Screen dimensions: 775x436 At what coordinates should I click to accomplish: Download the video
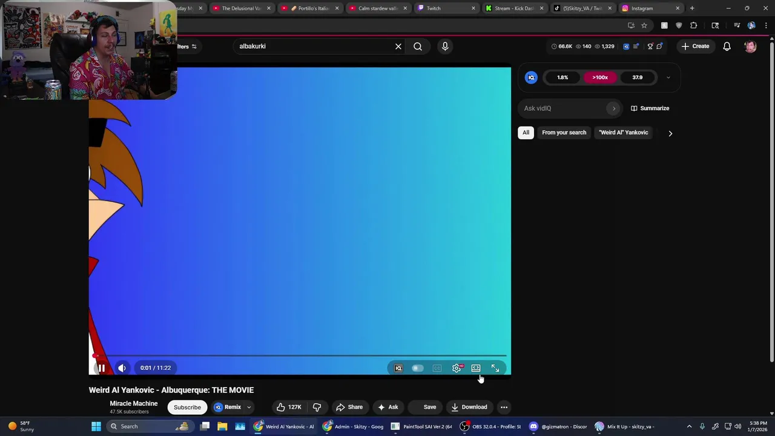[x=469, y=407]
